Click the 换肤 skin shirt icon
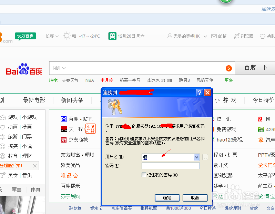This screenshot has height=214, width=275. tap(262, 36)
